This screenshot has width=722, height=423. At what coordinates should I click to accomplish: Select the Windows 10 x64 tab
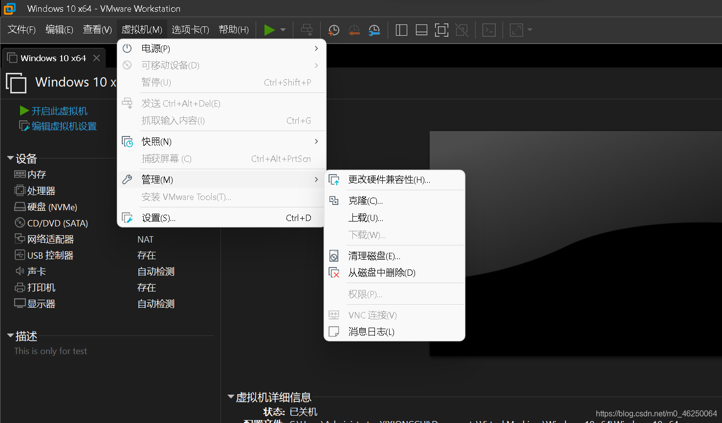tap(53, 58)
